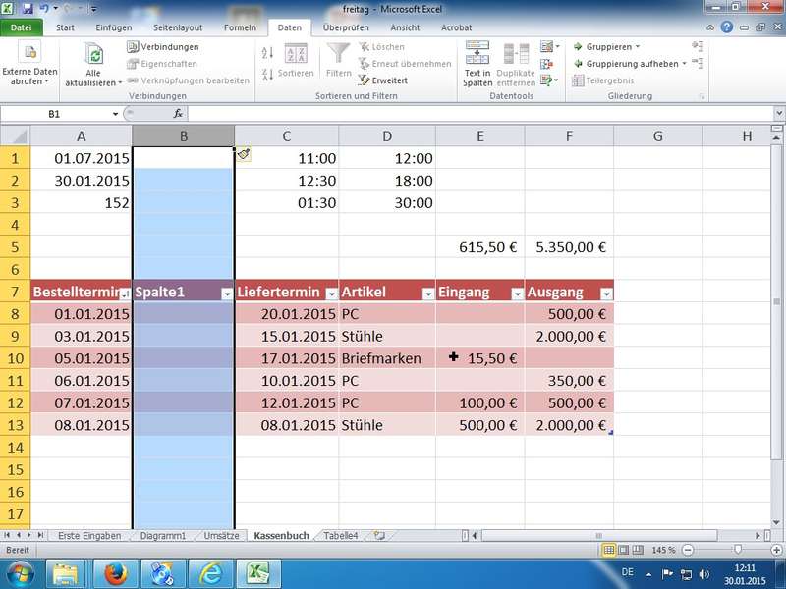This screenshot has width=786, height=589.
Task: Switch to the Formeln ribbon tab
Action: point(240,27)
